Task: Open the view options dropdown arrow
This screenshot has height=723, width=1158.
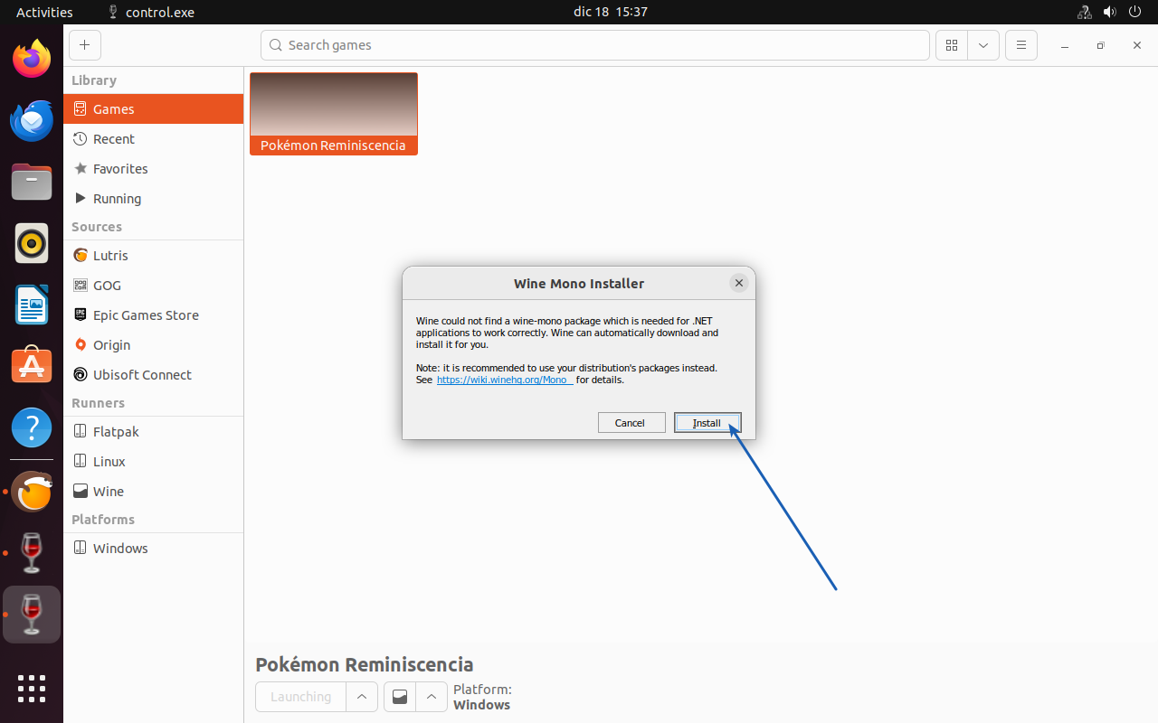Action: [983, 45]
